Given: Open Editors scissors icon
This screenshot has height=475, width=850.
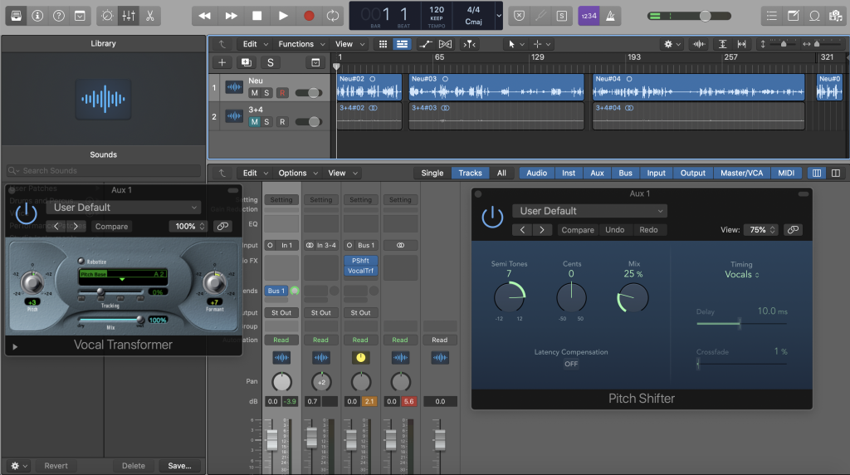Looking at the screenshot, I should tap(150, 16).
